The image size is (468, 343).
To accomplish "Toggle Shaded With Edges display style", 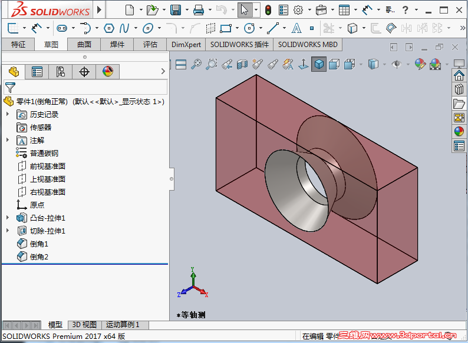I will coord(319,64).
